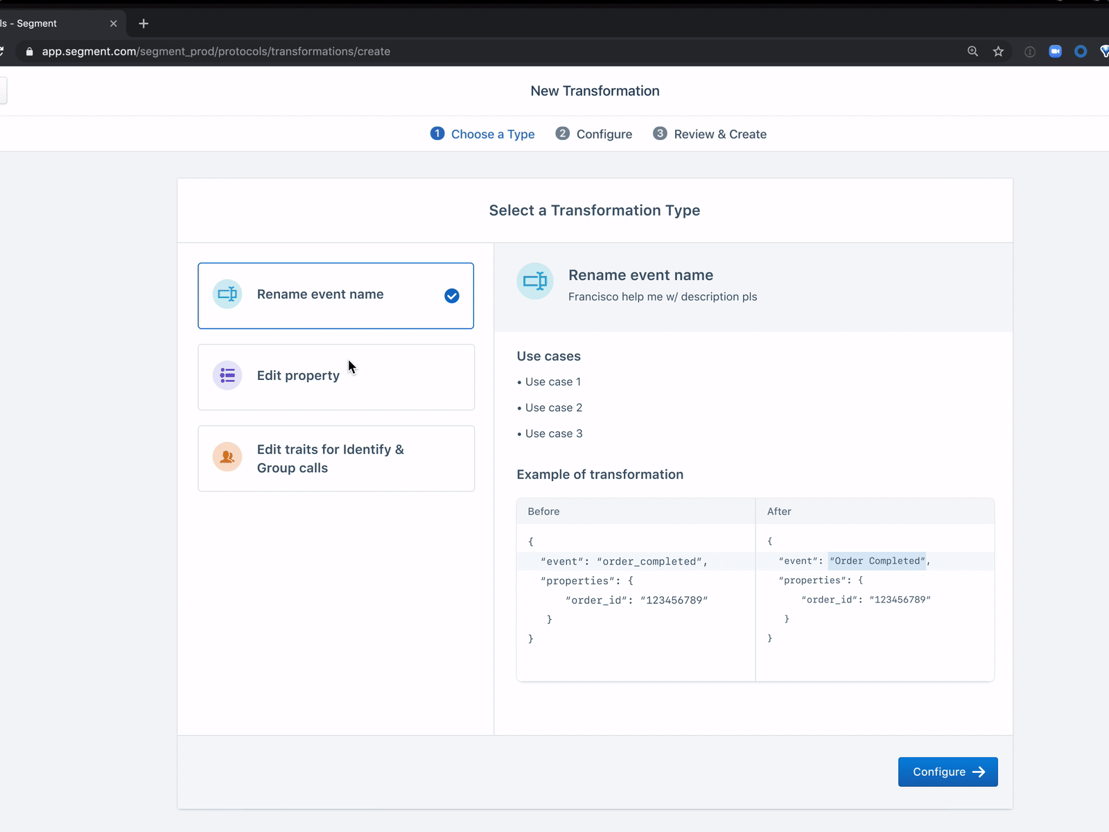Image resolution: width=1109 pixels, height=832 pixels.
Task: Click the Edit traits people icon
Action: point(227,458)
